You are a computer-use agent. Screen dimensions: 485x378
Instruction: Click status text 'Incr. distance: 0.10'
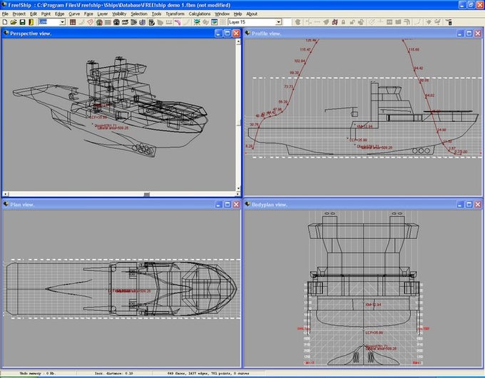click(x=114, y=373)
